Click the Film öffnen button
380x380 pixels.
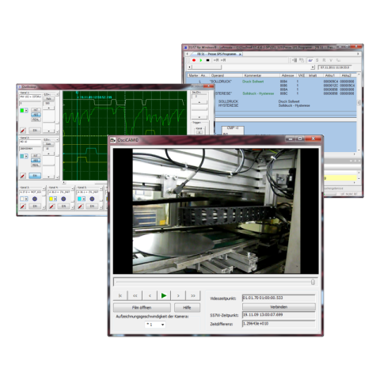tap(142, 308)
